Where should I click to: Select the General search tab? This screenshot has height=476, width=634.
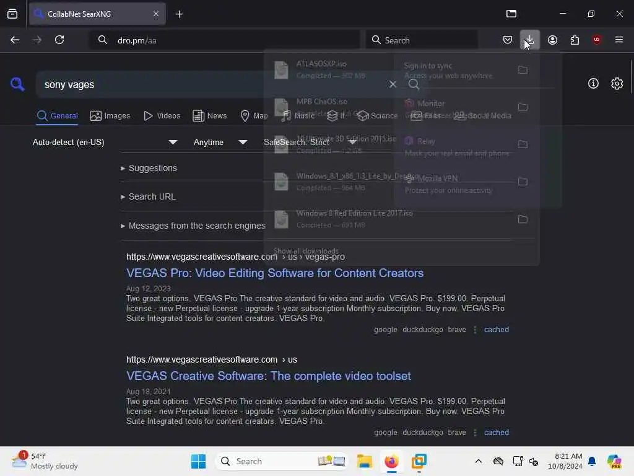click(57, 116)
